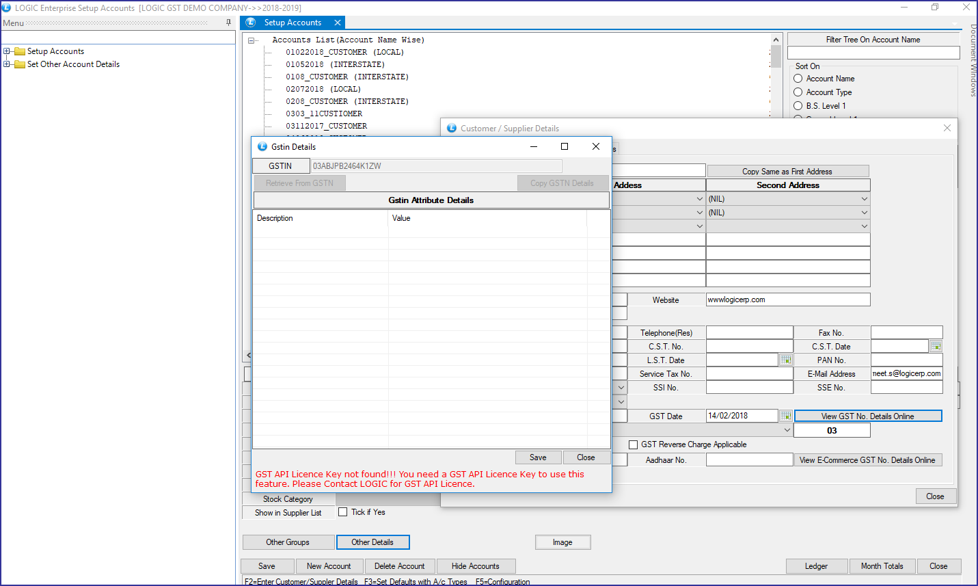978x586 pixels.
Task: Click the LOGIC app logo in title bar
Action: tap(7, 8)
